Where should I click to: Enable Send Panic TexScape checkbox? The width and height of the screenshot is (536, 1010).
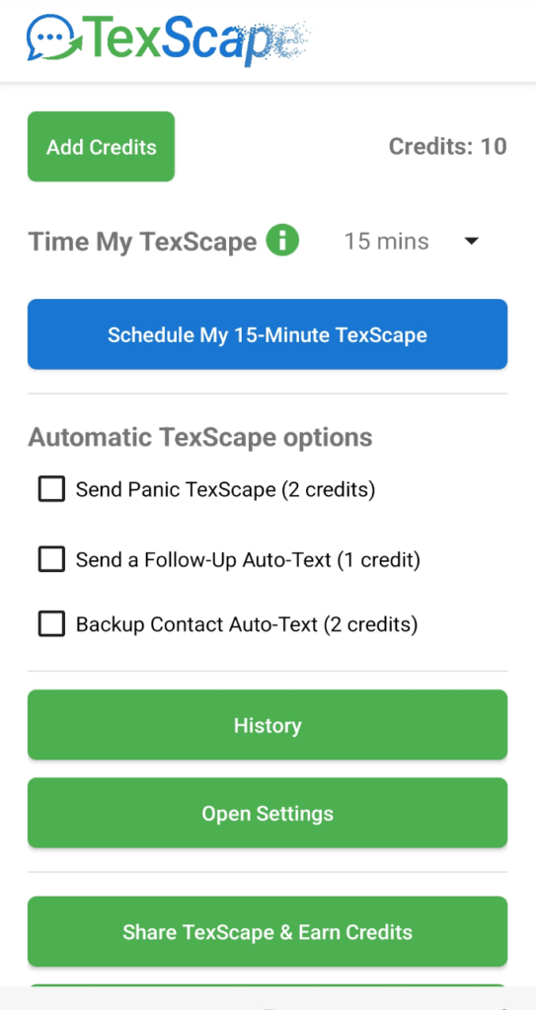pos(51,489)
